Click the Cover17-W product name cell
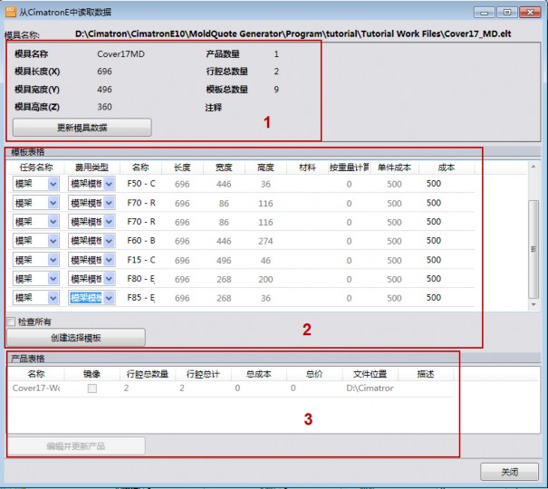 point(36,388)
